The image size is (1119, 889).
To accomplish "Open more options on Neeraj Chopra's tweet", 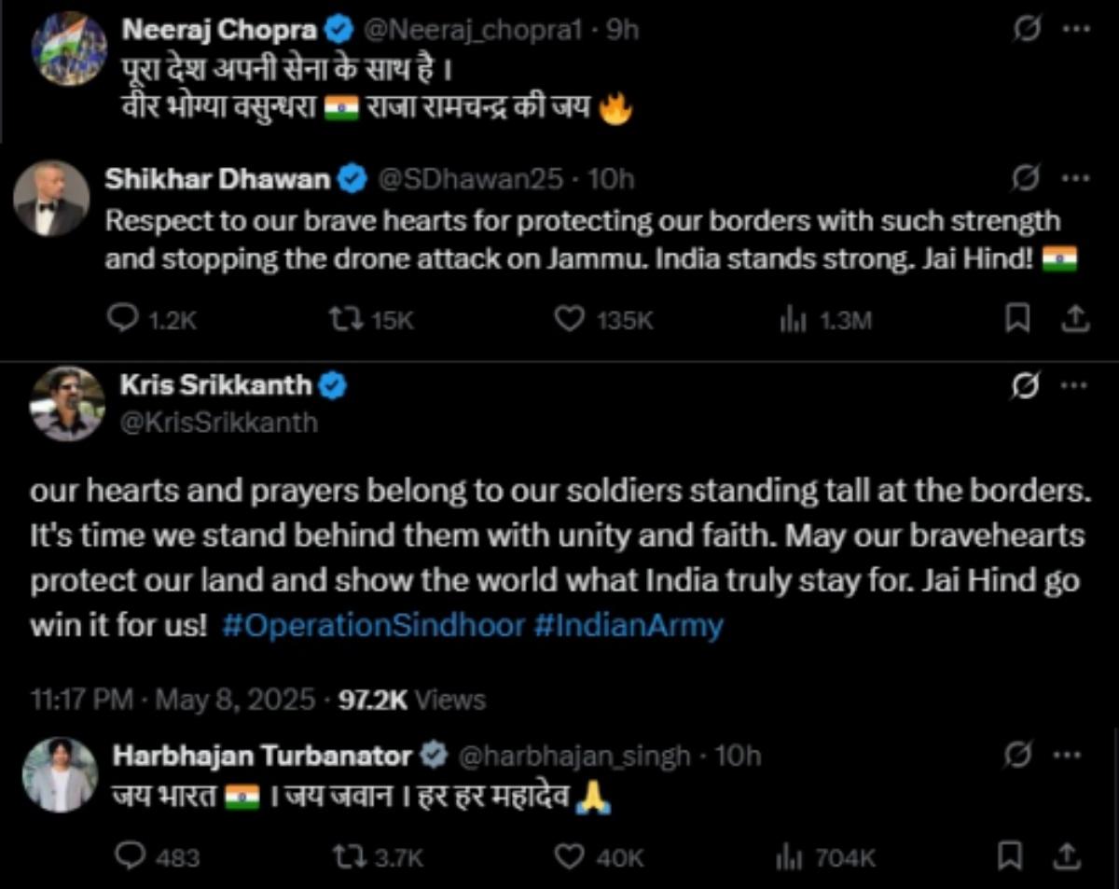I will pos(1076,30).
